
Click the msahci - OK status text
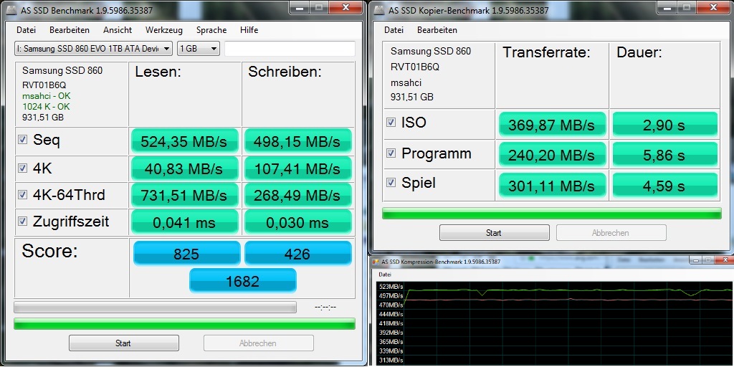pyautogui.click(x=47, y=96)
